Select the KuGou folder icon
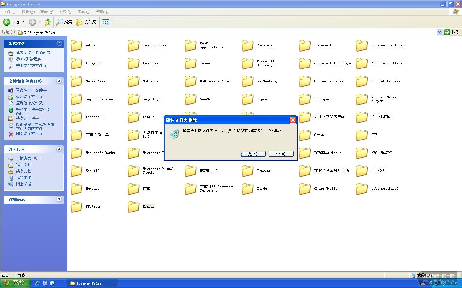 coord(191,63)
